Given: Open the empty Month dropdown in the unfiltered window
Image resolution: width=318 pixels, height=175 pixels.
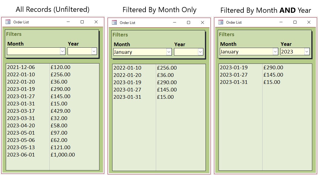Looking at the screenshot, I should 63,51.
